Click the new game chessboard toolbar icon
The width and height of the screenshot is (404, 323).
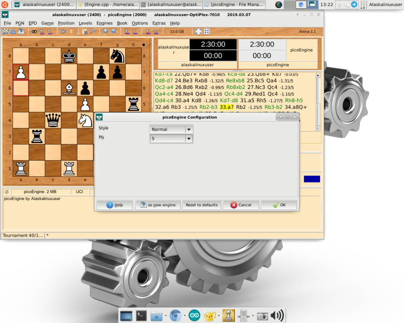(x=6, y=32)
